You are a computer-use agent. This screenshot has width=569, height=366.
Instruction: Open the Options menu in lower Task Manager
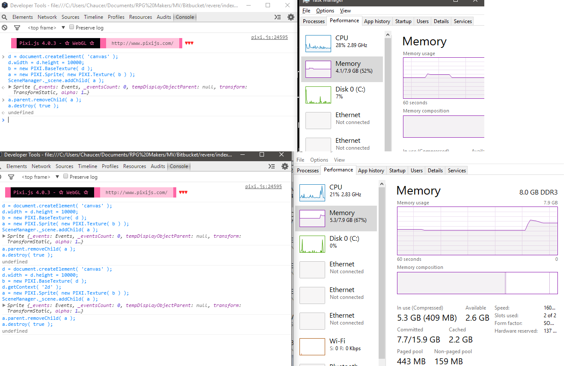tap(319, 160)
